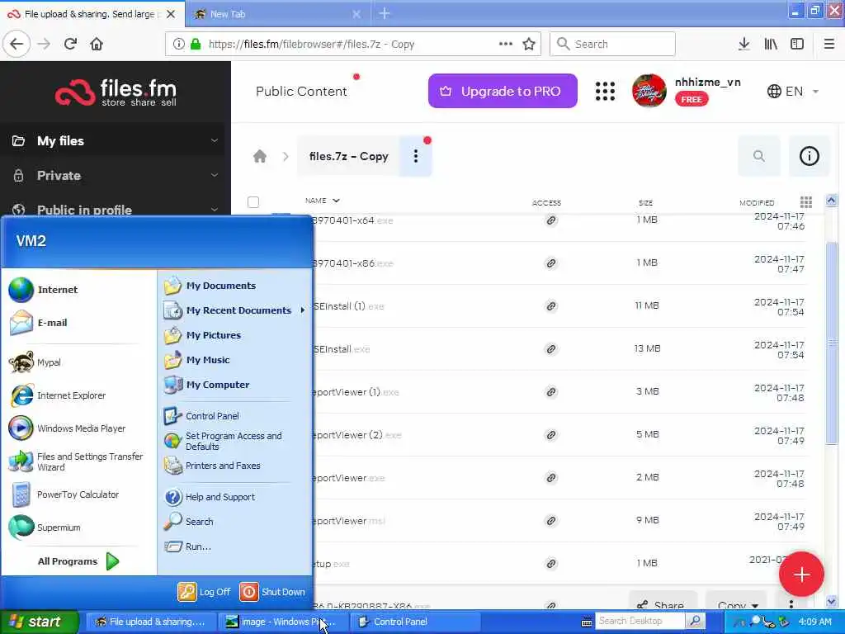This screenshot has height=634, width=845.
Task: Open Mypal from the Start menu
Action: click(35, 362)
